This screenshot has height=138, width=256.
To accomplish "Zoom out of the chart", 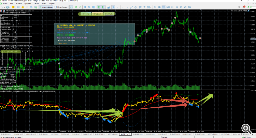I will click(89, 7).
